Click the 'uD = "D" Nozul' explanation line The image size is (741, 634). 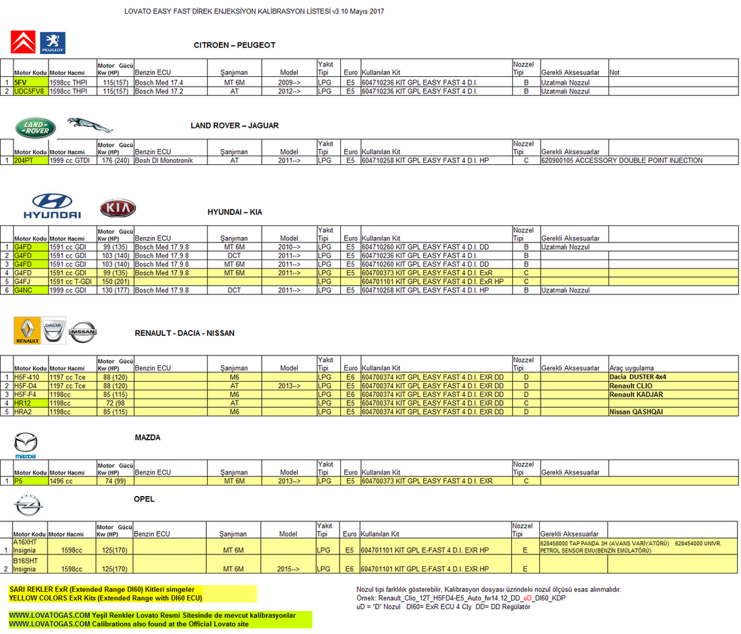443,606
